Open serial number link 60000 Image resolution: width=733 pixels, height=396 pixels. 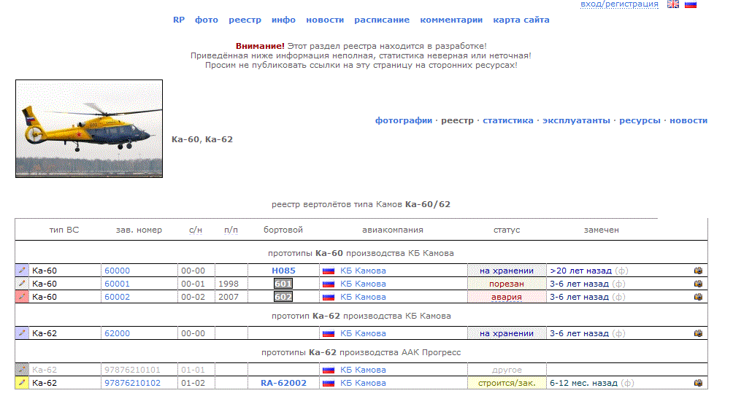point(118,271)
